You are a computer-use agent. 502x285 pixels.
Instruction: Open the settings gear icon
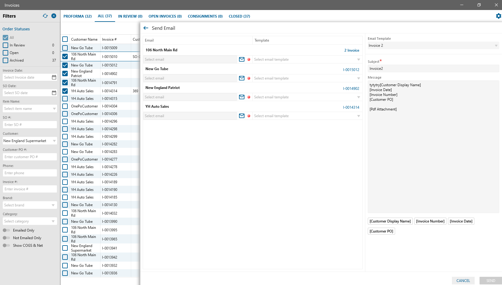point(498,16)
